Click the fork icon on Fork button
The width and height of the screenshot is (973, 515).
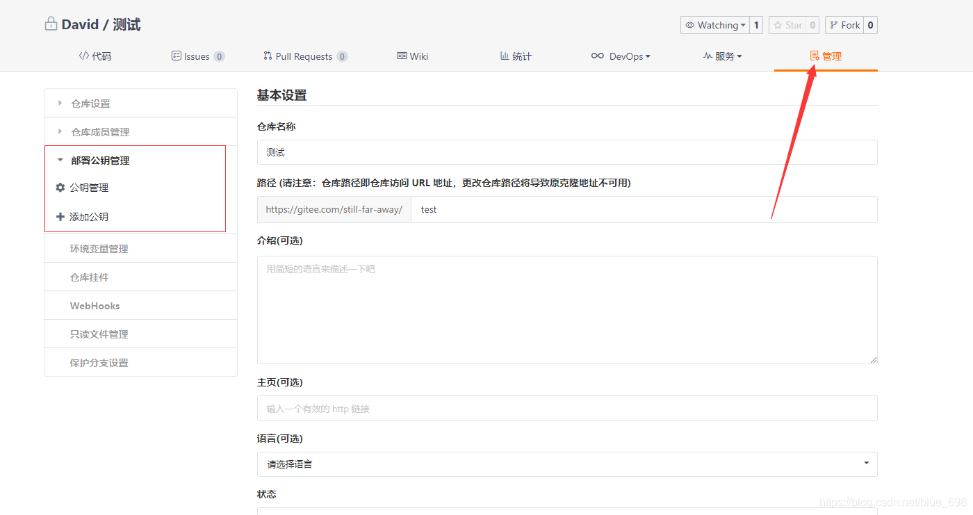pos(834,25)
